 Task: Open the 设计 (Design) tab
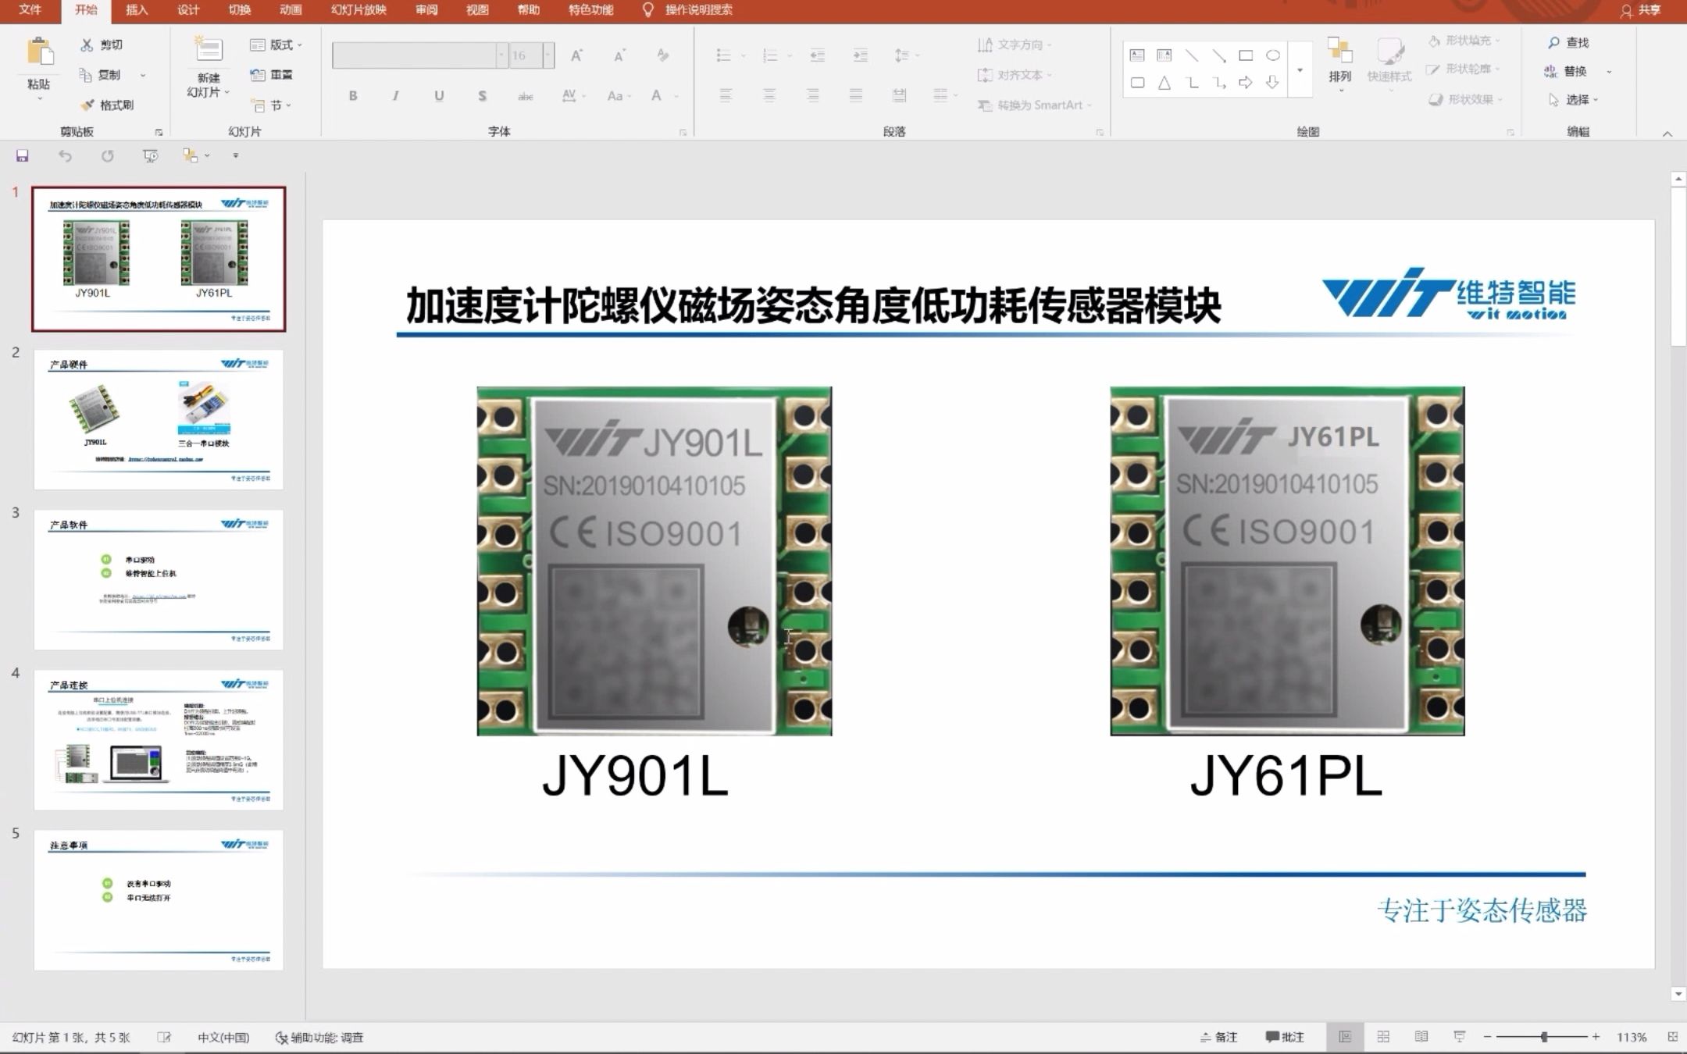click(x=188, y=10)
